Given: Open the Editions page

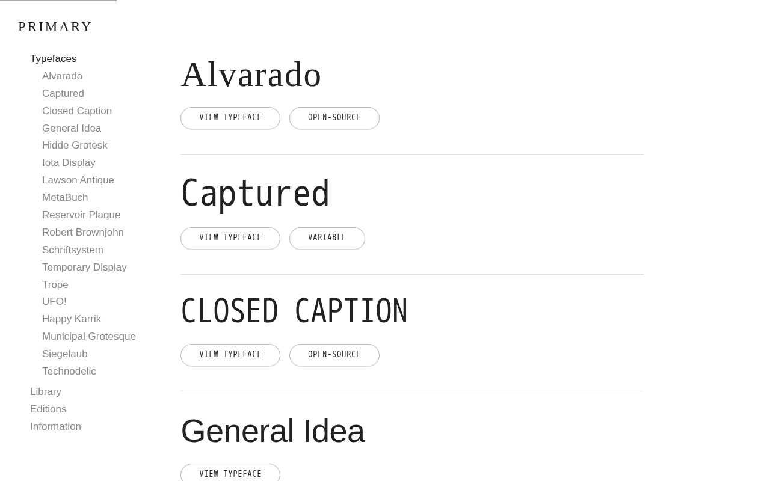Looking at the screenshot, I should point(48,409).
